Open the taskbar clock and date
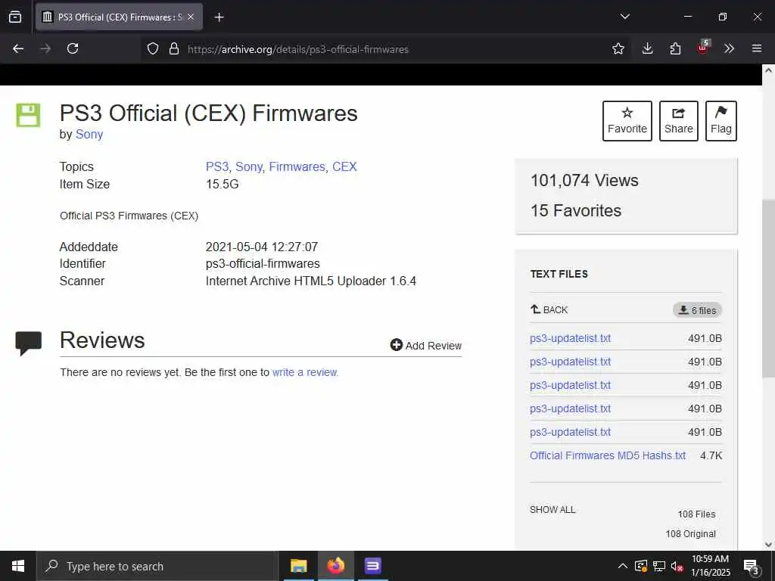The height and width of the screenshot is (581, 775). pyautogui.click(x=710, y=566)
